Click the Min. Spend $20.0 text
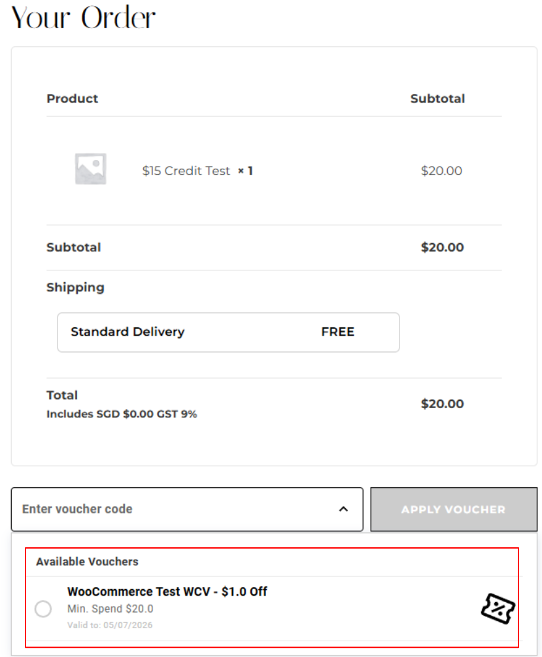542x657 pixels. pyautogui.click(x=110, y=609)
